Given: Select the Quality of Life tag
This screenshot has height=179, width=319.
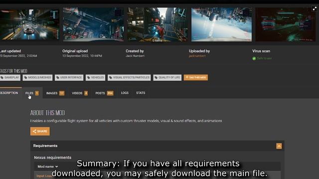Looking at the screenshot, I should pos(167,78).
